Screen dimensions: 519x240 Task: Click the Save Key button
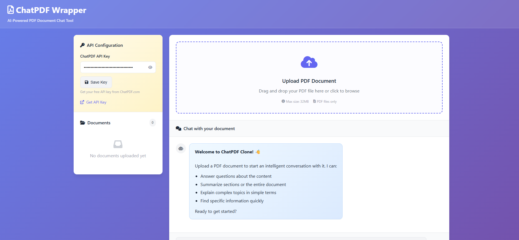click(96, 82)
